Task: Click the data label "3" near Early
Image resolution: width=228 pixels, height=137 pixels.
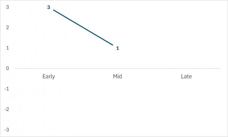Action: coord(49,7)
